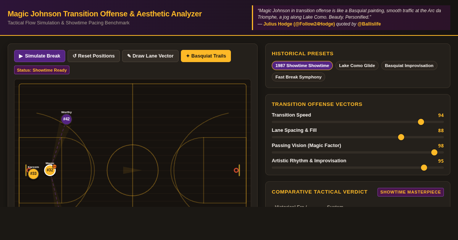Viewport: 458px width, 240px height.
Task: Click the Comparative Tactical Verdict heading
Action: (x=319, y=192)
